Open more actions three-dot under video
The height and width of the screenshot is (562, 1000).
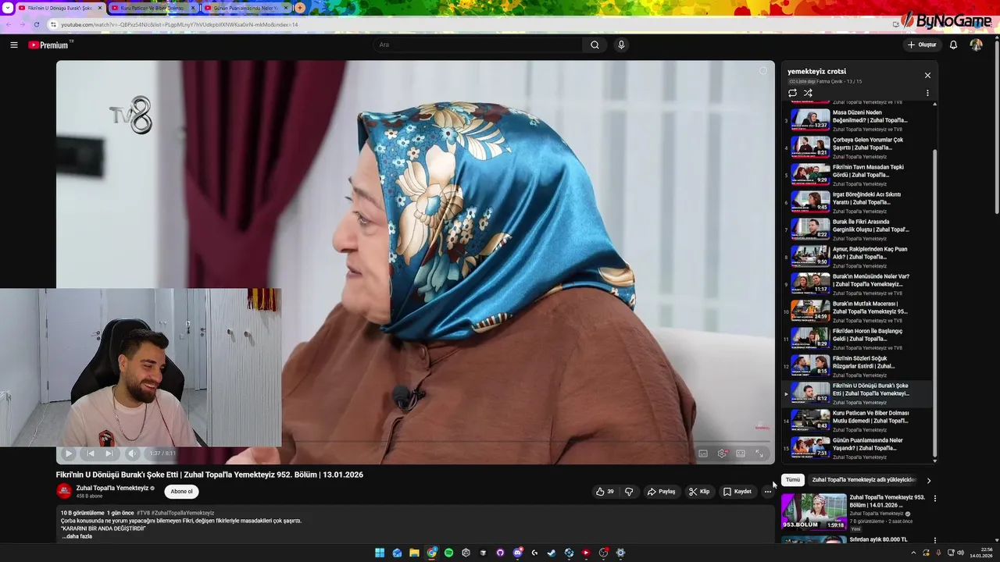(768, 492)
